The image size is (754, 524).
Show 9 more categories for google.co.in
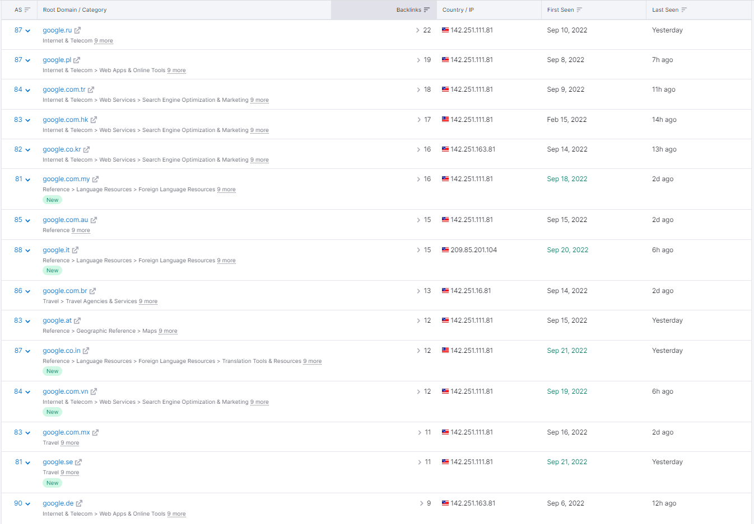click(313, 361)
